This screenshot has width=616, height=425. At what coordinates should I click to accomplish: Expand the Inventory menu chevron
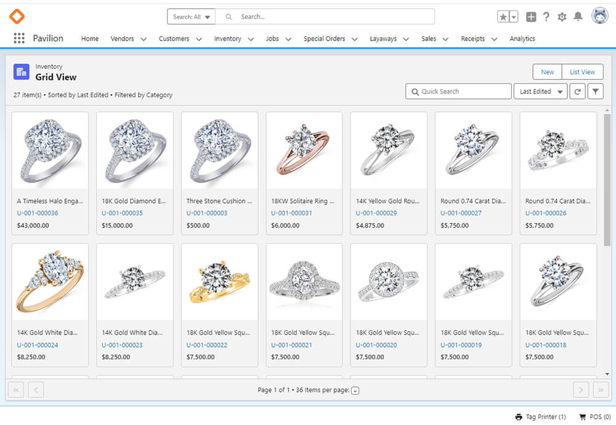(x=251, y=39)
